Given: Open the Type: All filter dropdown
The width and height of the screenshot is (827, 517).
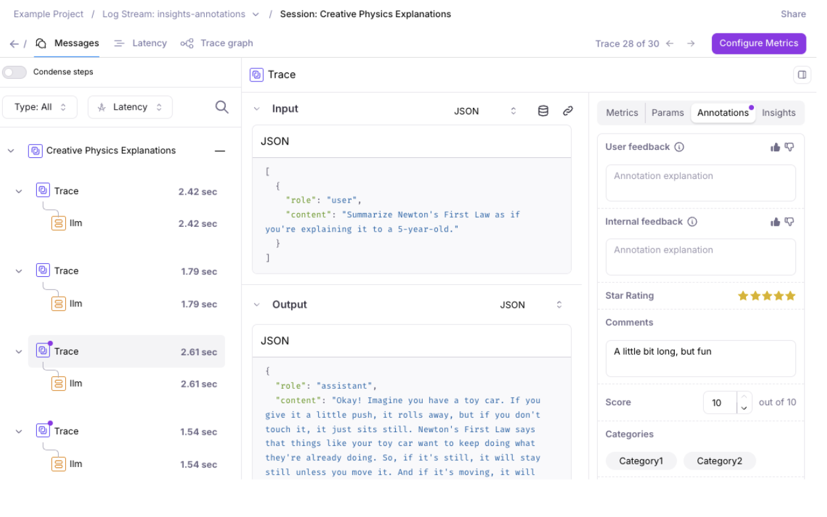Looking at the screenshot, I should pyautogui.click(x=40, y=107).
